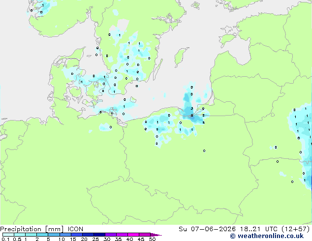Image resolution: width=312 pixels, height=241 pixels.
Task: Select the 15–20 mm legend swatch
Action: tap(77, 235)
